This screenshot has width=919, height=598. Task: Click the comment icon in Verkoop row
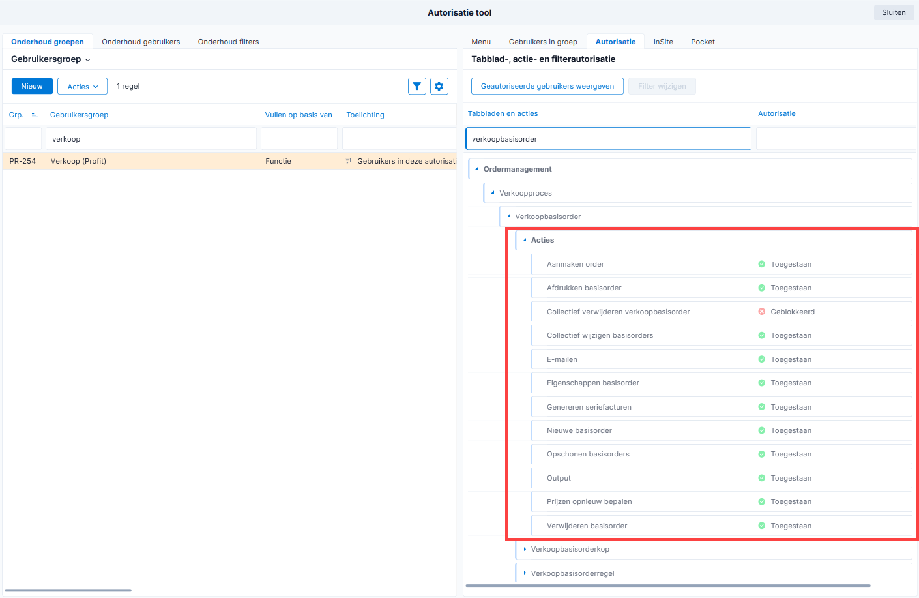(347, 161)
